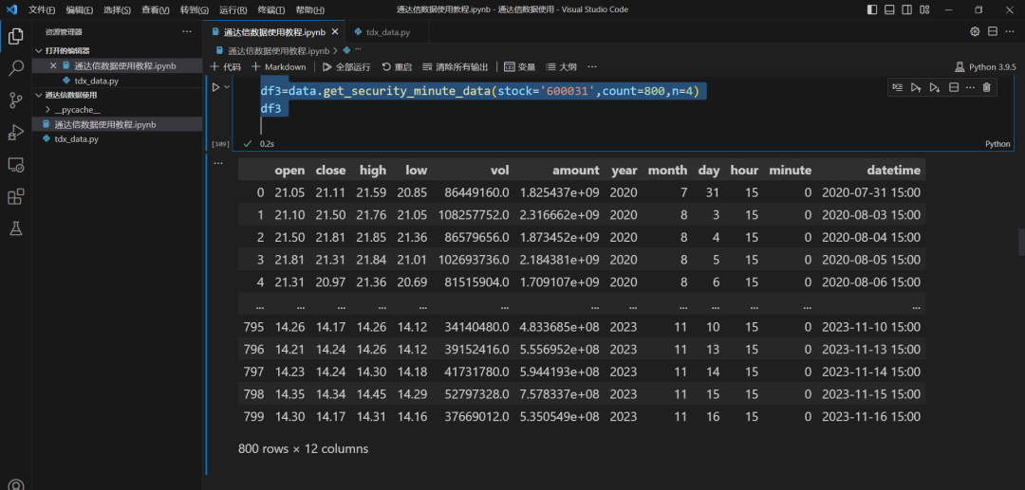
Task: Click the vertical scrollbar thumb
Action: [1022, 242]
